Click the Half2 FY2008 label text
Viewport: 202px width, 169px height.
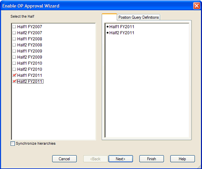tap(29, 45)
